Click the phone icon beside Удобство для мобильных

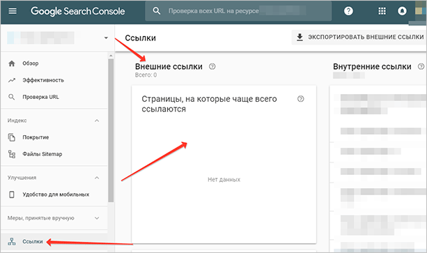pos(12,194)
